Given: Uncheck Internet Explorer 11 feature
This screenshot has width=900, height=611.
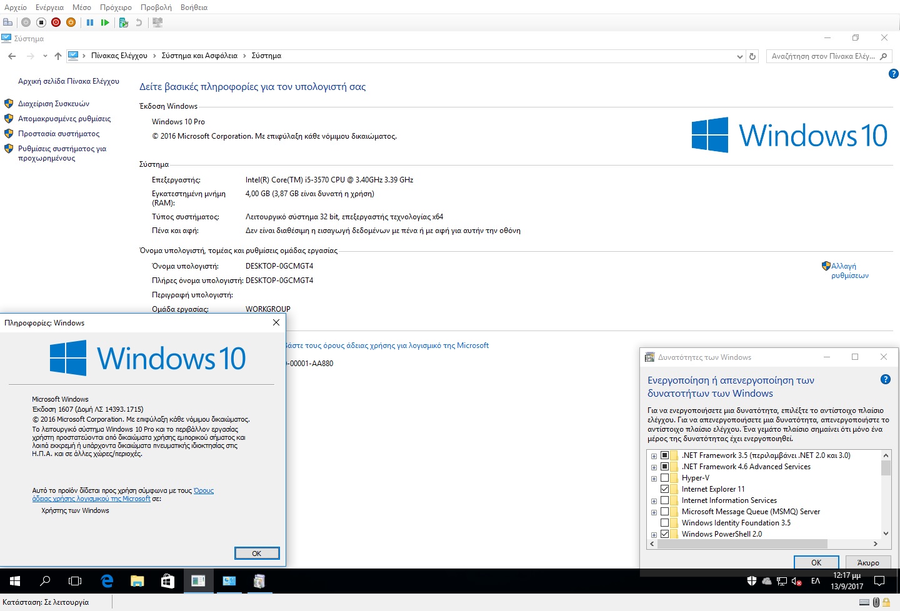Looking at the screenshot, I should [665, 489].
